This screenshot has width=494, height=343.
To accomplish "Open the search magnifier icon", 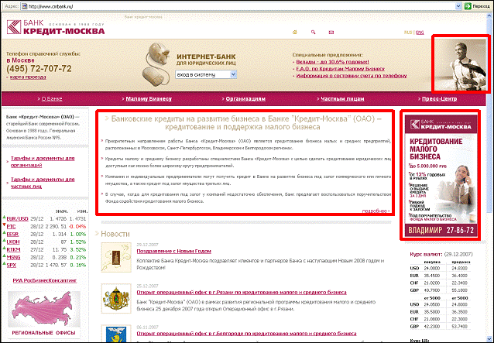I will coord(313,32).
